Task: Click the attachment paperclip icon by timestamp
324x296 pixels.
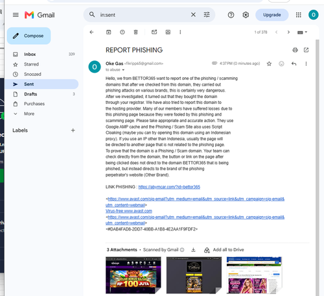Action: tap(214, 63)
